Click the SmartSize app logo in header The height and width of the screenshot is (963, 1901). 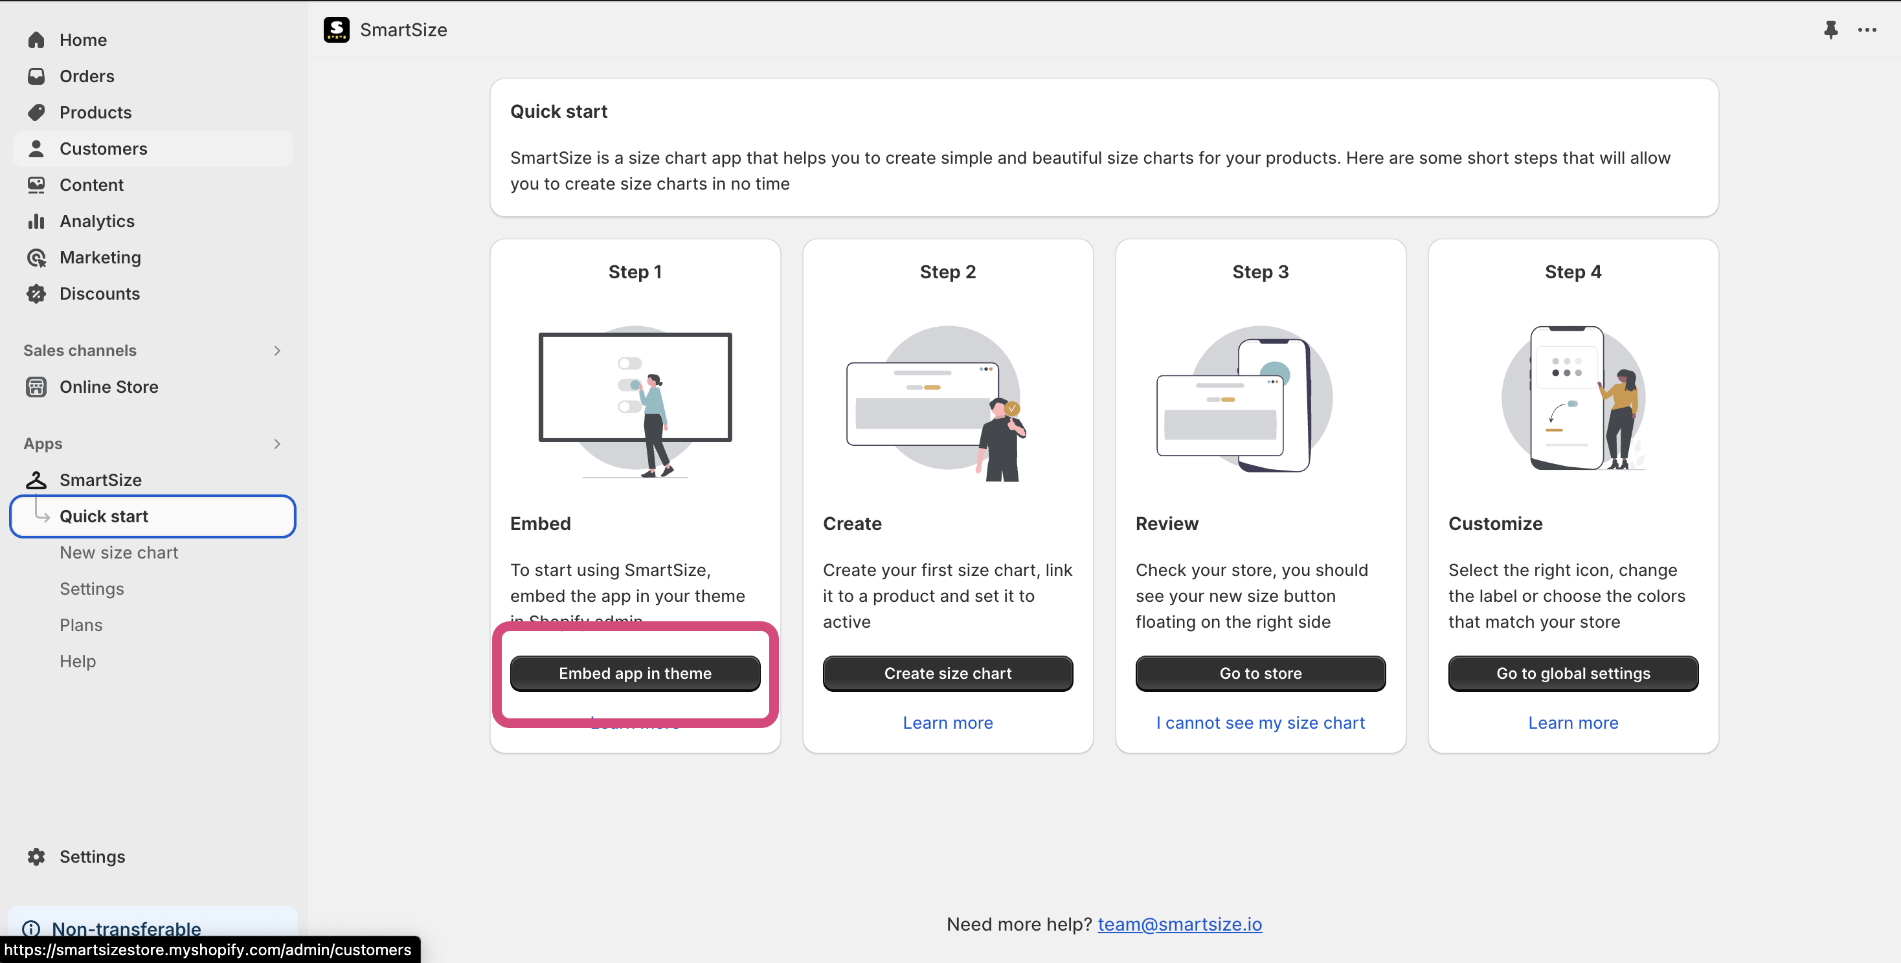pos(337,30)
